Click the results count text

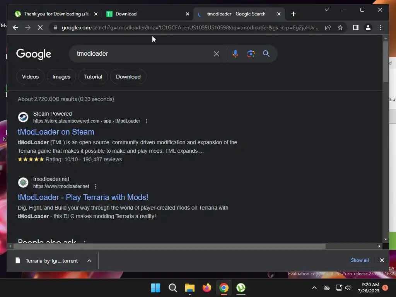tap(66, 99)
